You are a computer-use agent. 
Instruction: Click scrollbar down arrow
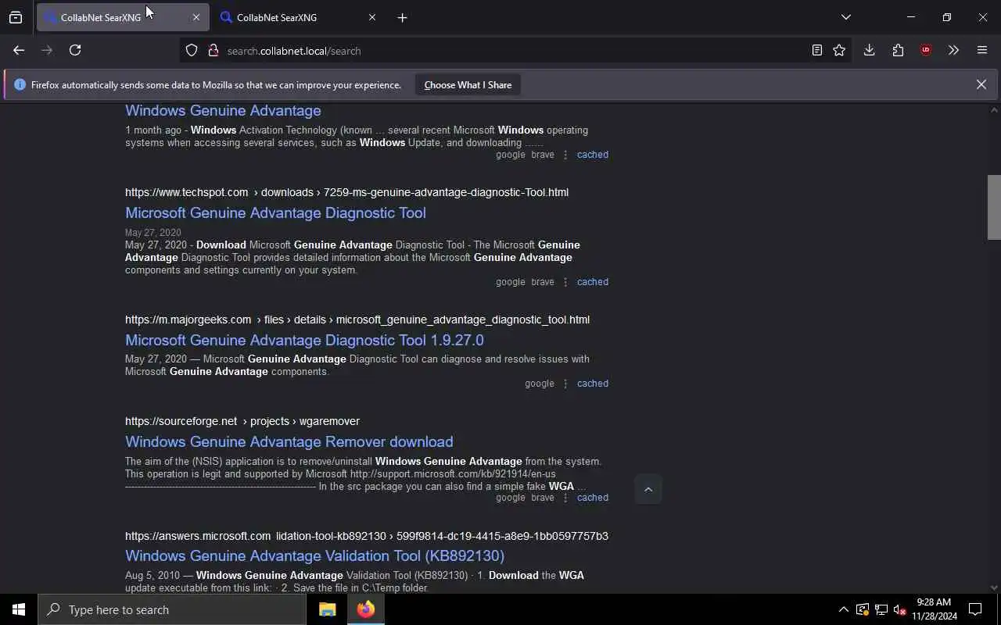(994, 587)
